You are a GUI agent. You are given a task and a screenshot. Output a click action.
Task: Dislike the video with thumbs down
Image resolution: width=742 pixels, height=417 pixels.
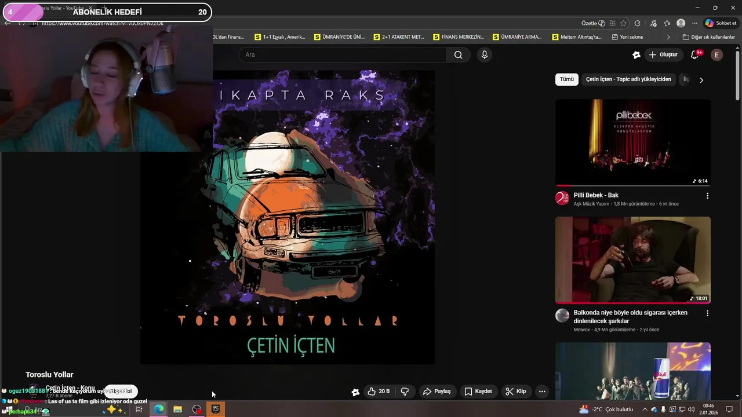point(405,392)
